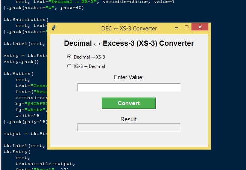Select the Decimal → XS-3 radio button

69,57
